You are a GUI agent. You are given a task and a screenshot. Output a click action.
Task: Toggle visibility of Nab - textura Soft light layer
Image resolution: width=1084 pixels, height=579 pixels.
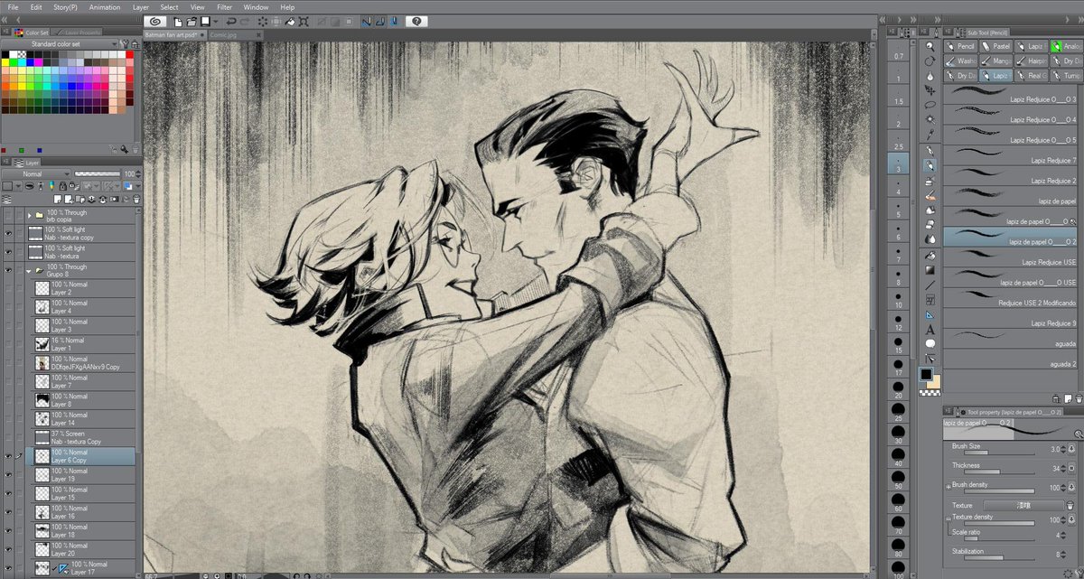(x=9, y=251)
